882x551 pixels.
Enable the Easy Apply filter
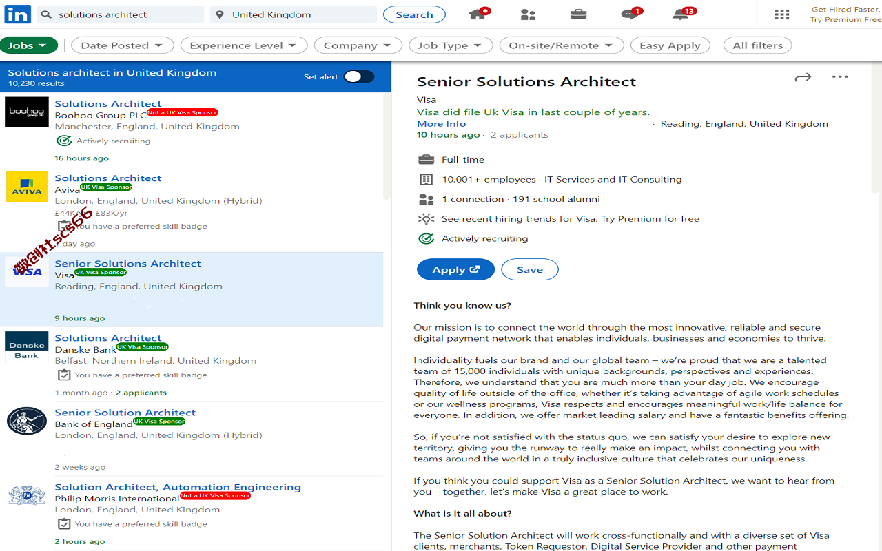click(x=670, y=45)
